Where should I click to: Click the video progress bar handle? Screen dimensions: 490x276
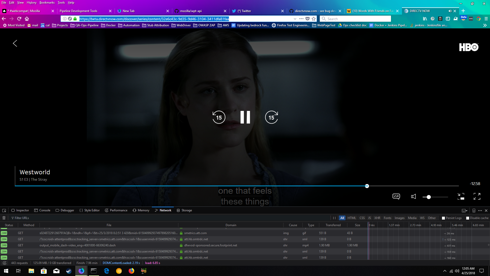point(367,186)
